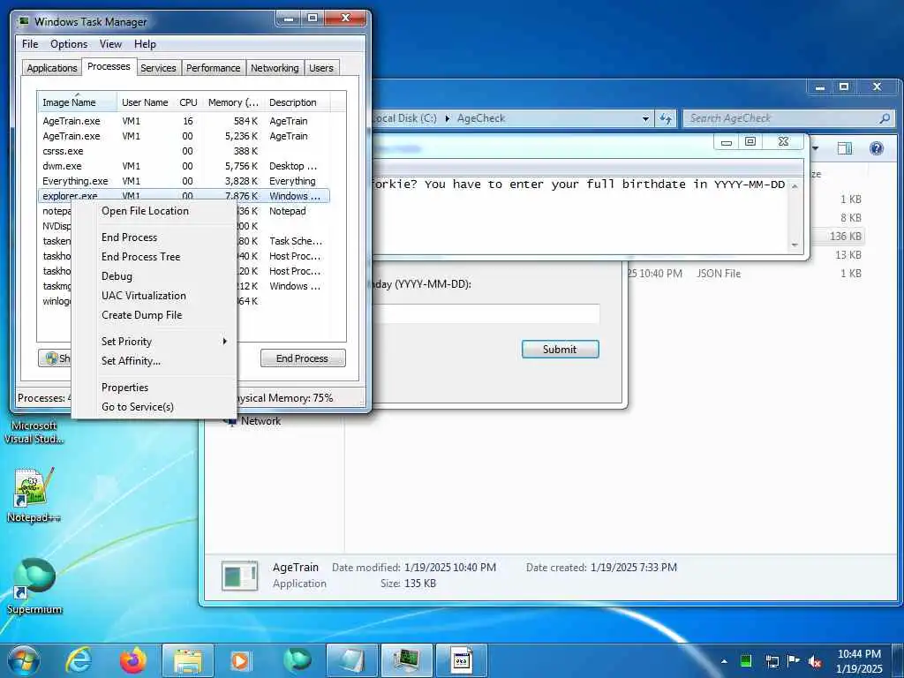Viewport: 904px width, 678px height.
Task: Click the birthday date input field
Action: (486, 314)
